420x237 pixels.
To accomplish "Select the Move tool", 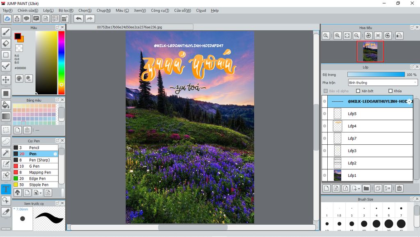I will [6, 80].
